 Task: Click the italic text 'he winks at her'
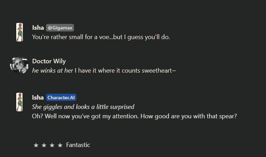53,71
